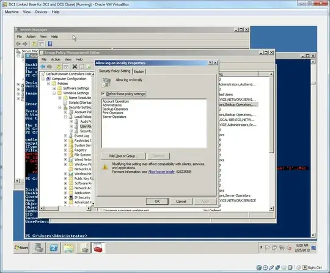The image size is (330, 273).
Task: Collapse Windows Settings tree node
Action: (x=54, y=93)
